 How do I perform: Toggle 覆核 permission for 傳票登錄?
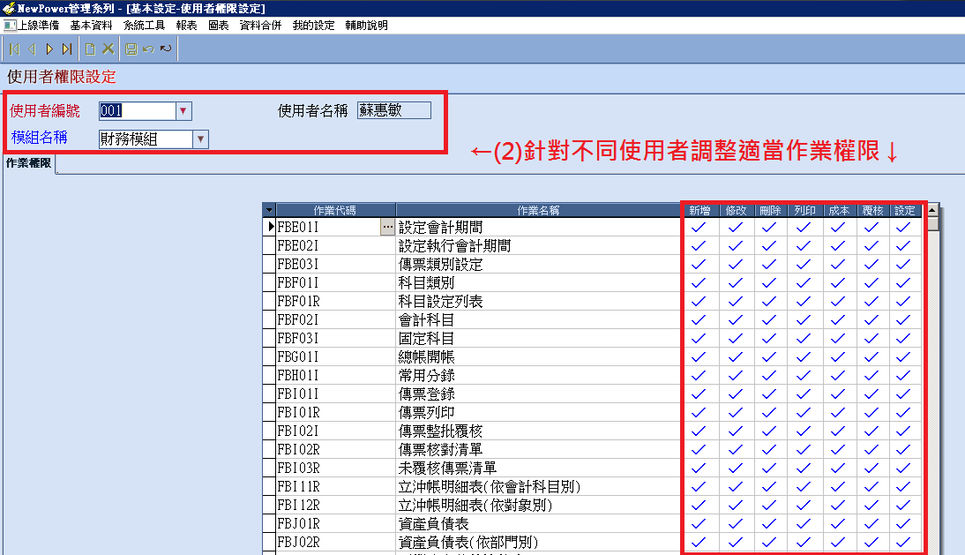[871, 394]
